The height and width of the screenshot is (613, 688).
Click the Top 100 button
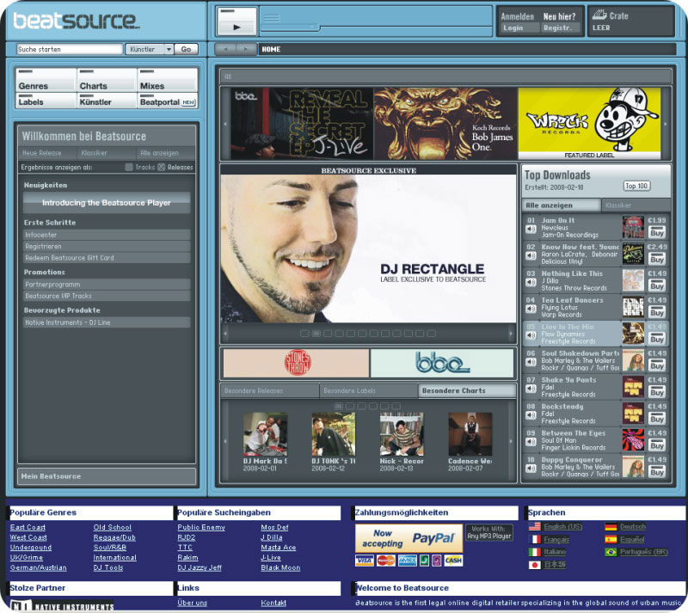pos(636,186)
